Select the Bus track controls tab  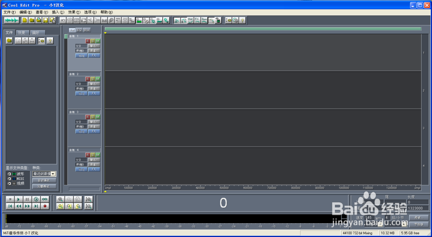87,30
